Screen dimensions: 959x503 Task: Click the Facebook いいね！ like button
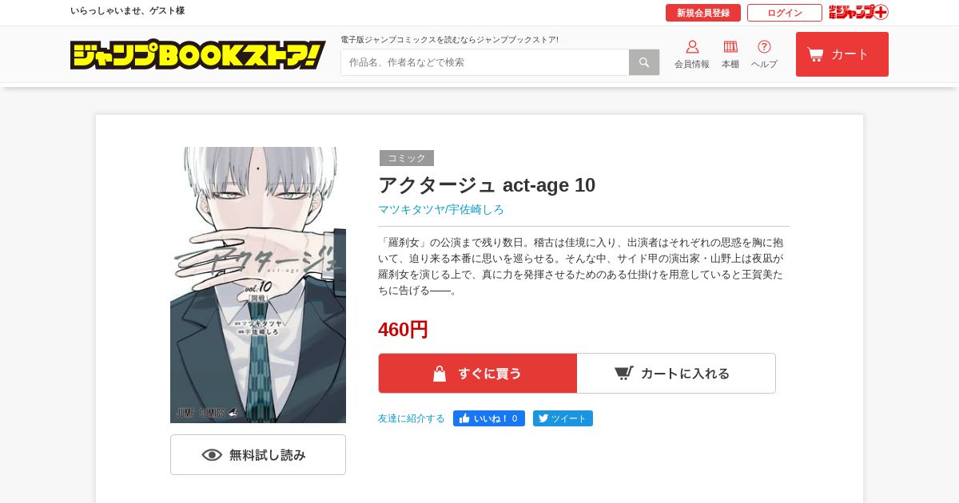489,418
